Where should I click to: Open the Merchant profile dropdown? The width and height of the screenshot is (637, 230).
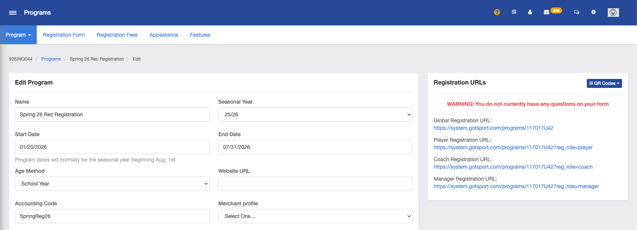[315, 216]
